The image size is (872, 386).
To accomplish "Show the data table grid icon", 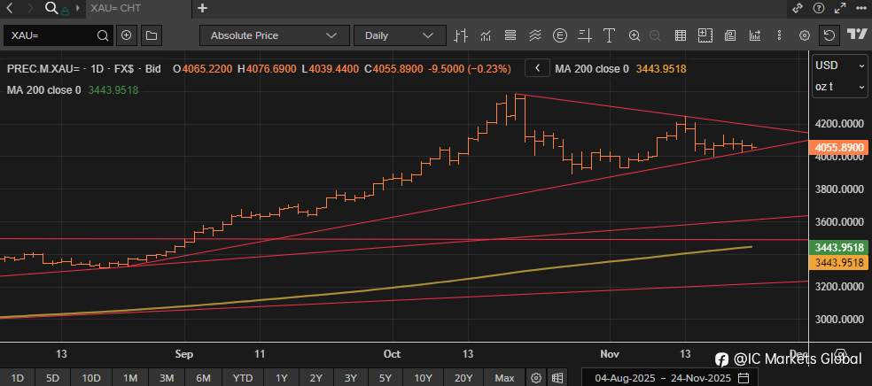I will click(x=681, y=35).
